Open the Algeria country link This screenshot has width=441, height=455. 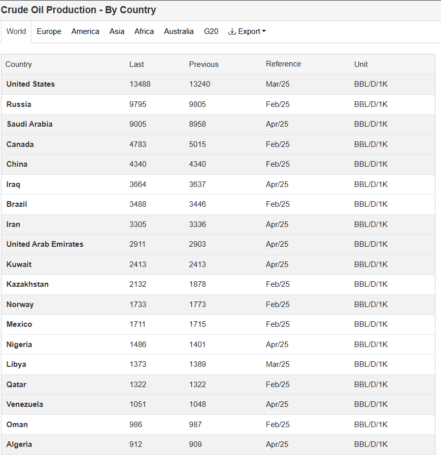19,444
